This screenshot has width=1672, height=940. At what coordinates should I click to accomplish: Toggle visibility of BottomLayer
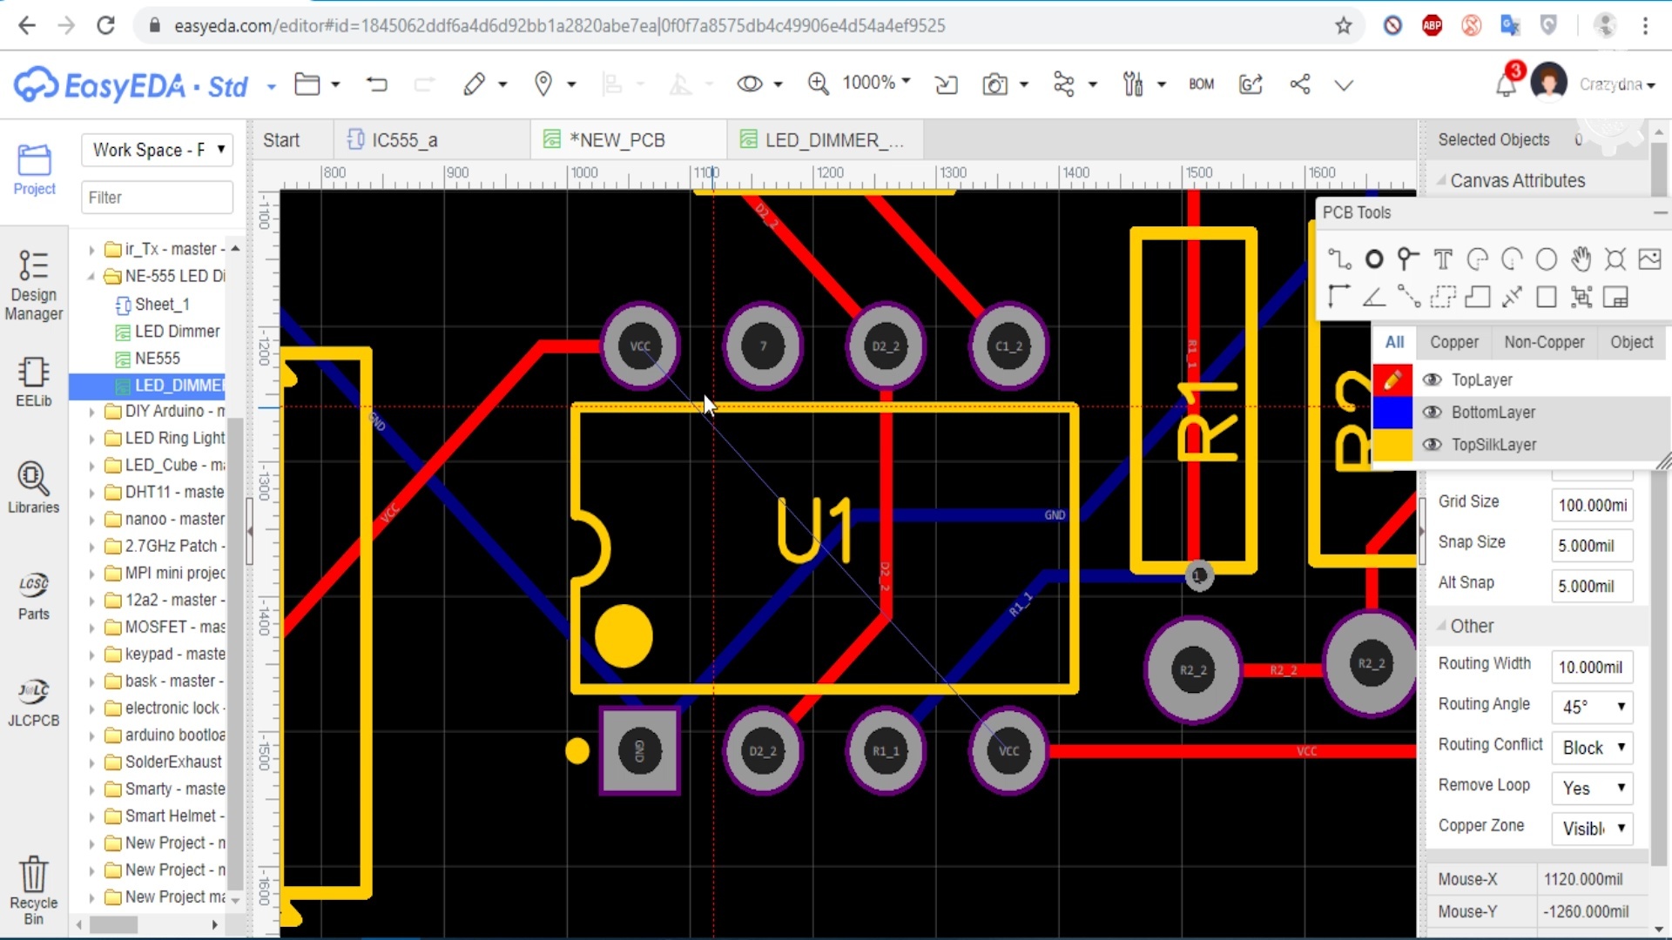pyautogui.click(x=1432, y=412)
